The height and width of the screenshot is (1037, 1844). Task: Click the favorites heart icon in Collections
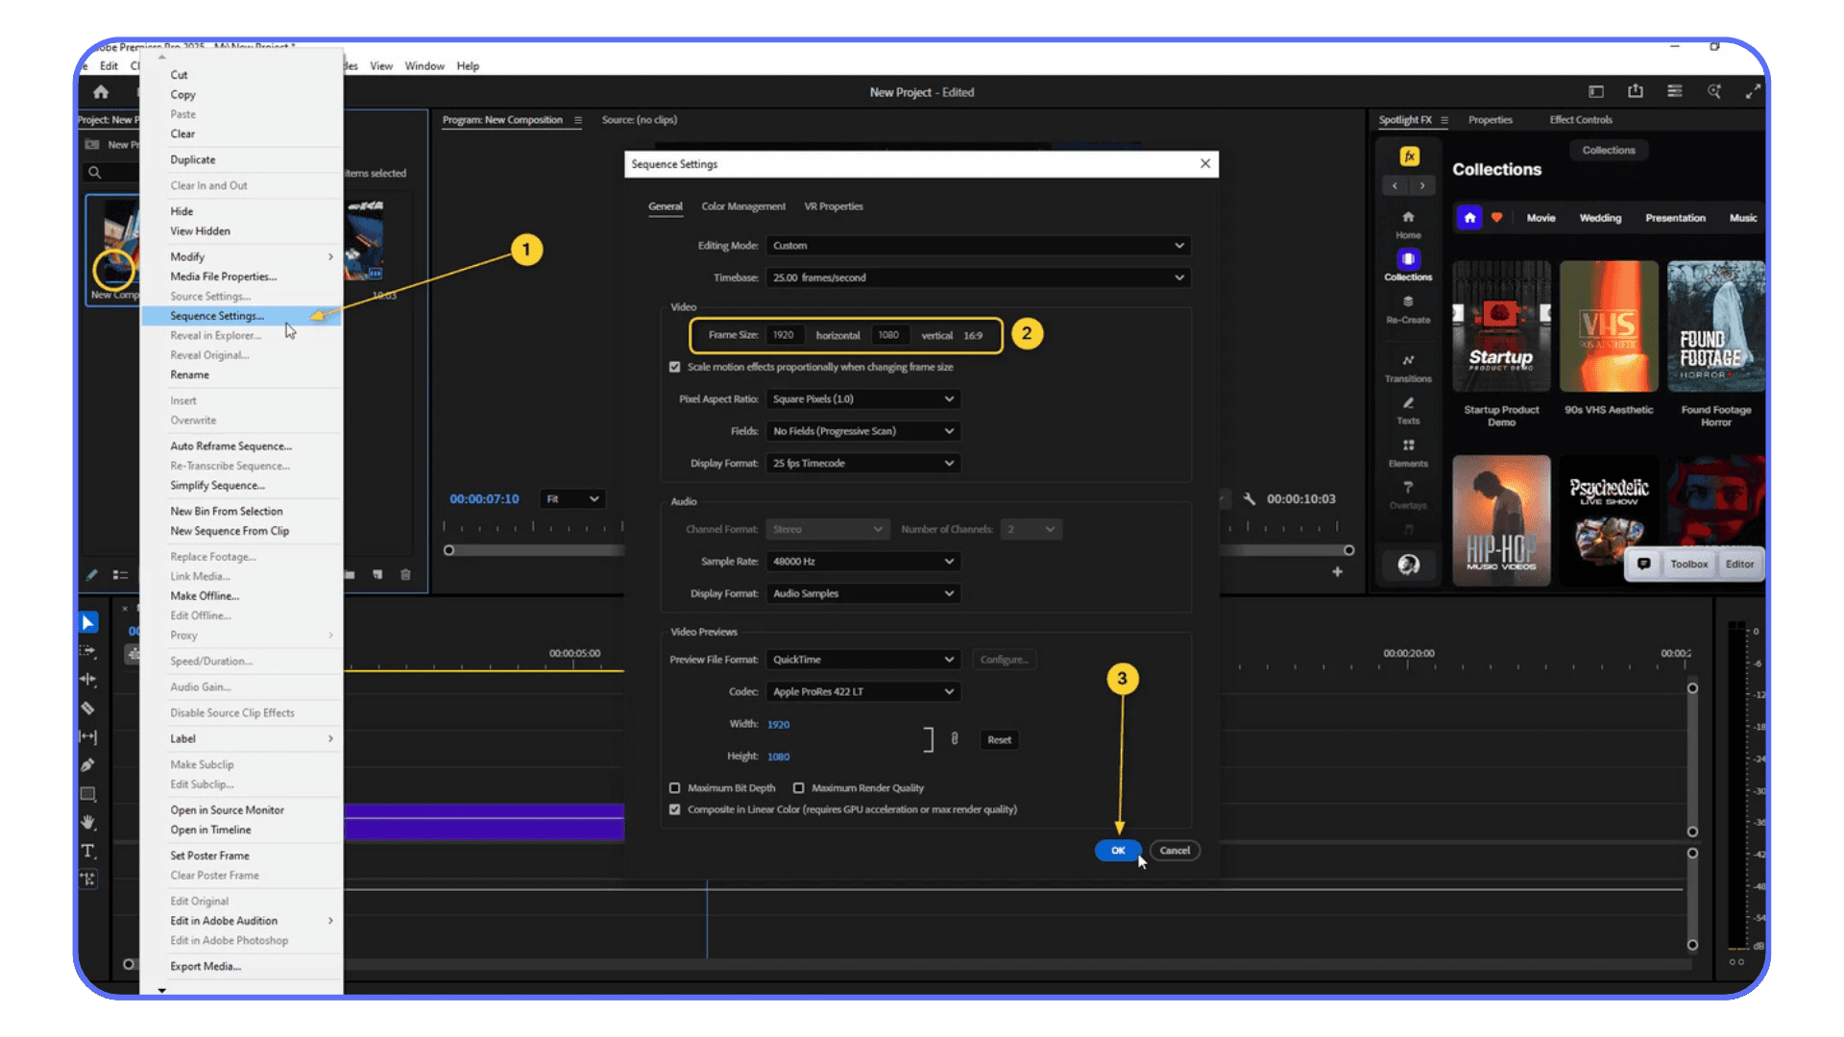1496,218
